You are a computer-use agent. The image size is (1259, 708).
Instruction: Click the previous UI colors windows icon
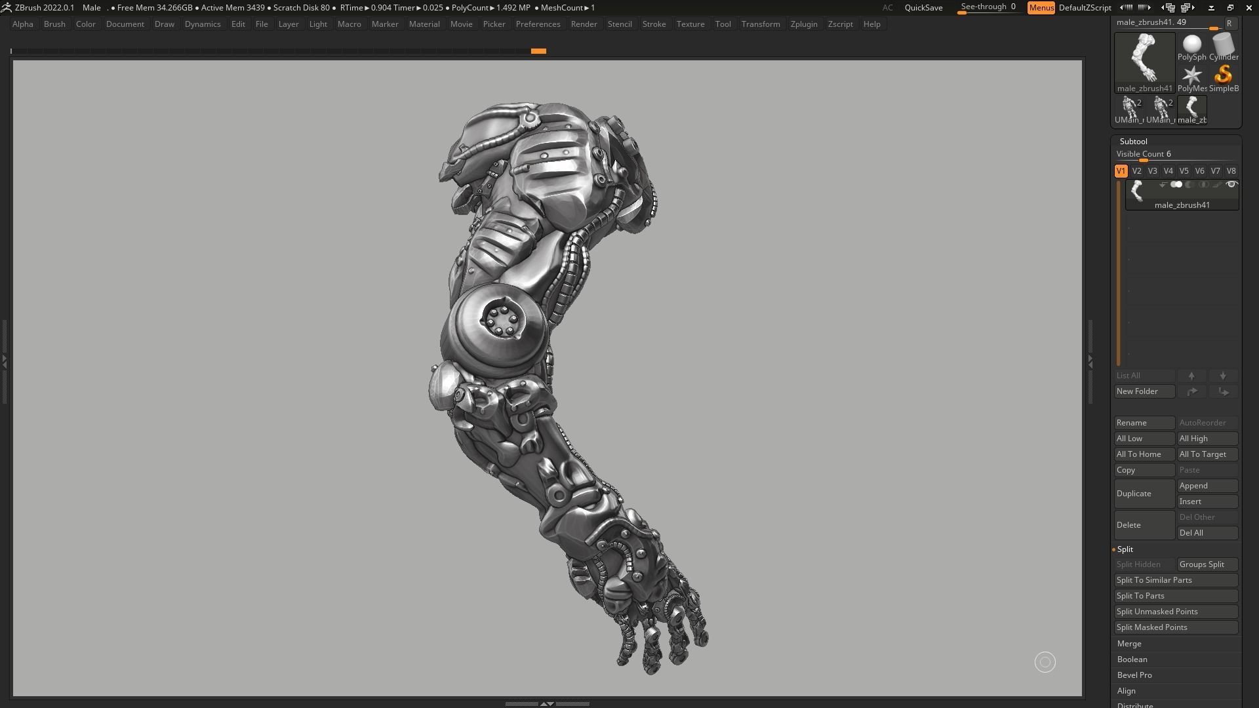(1169, 8)
